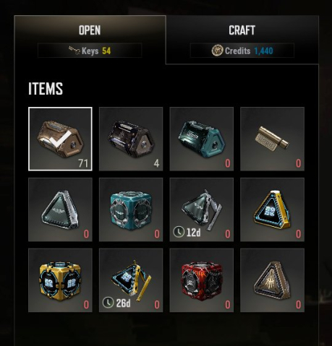The height and width of the screenshot is (346, 332).
Task: Choose the teal cube crate
Action: pyautogui.click(x=131, y=209)
